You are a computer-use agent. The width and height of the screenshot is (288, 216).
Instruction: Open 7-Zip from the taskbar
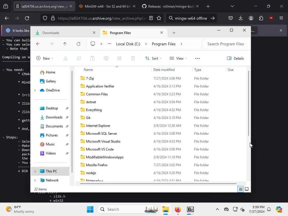[x=190, y=209]
